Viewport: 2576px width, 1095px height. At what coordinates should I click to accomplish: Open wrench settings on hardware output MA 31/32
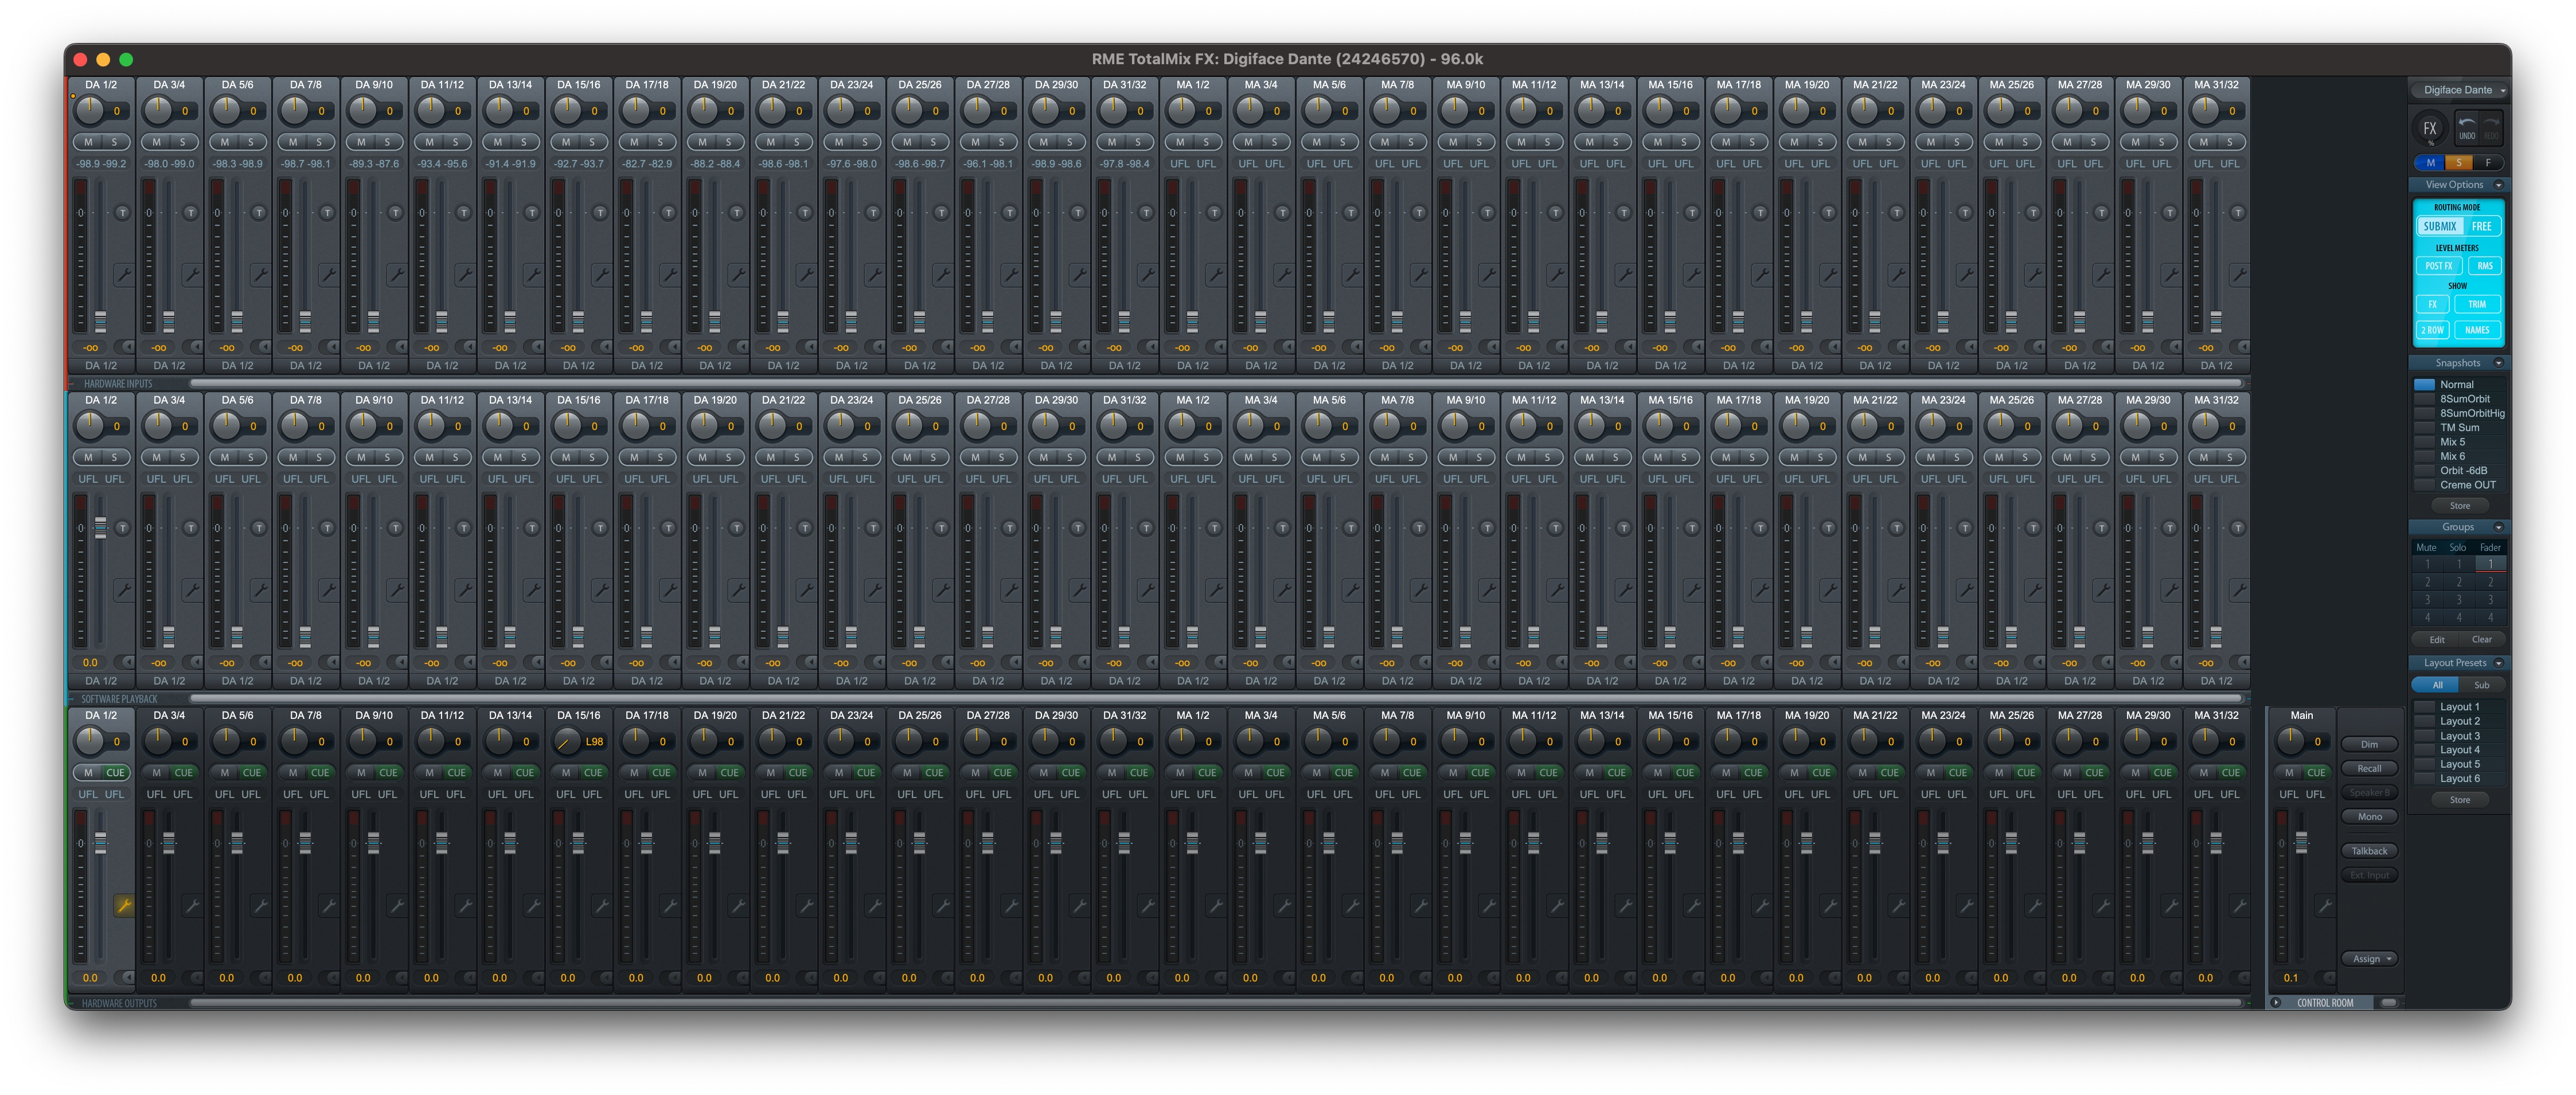point(2239,905)
